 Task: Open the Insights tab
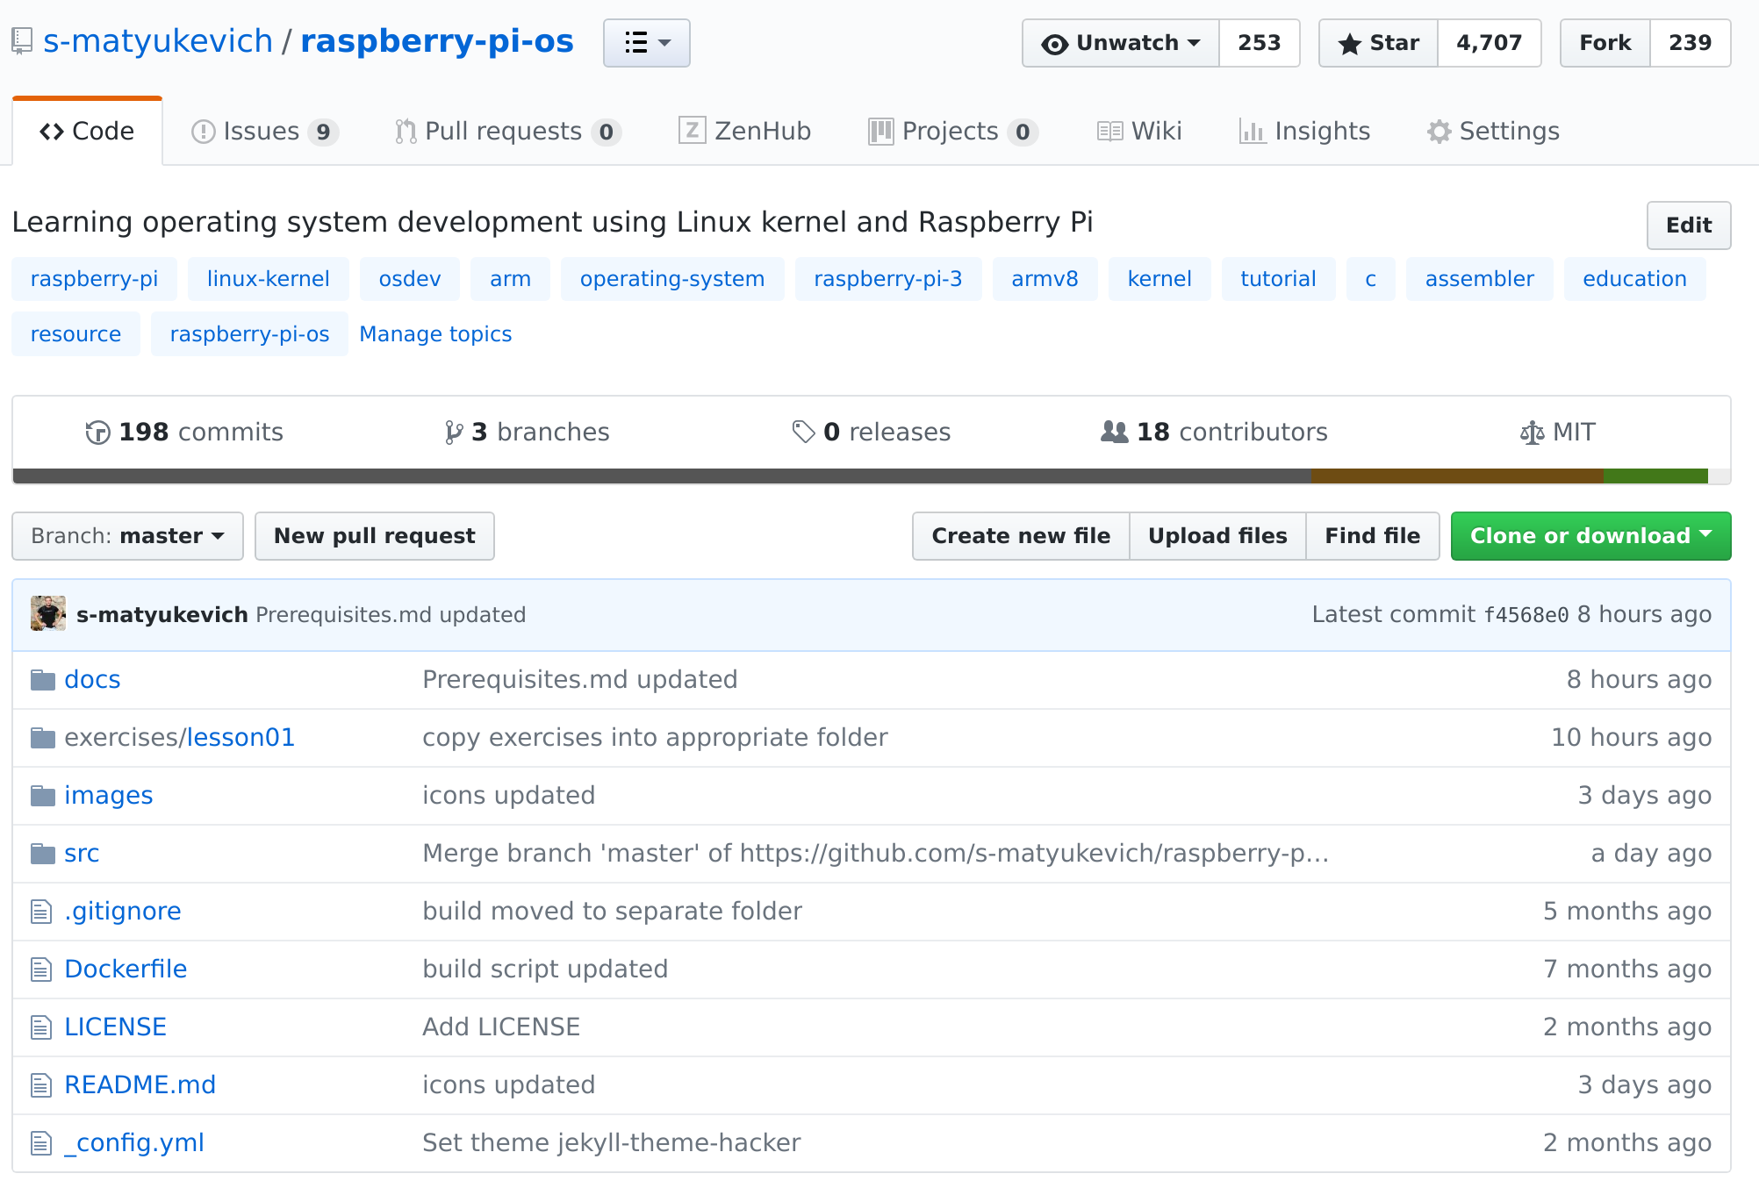1304,132
